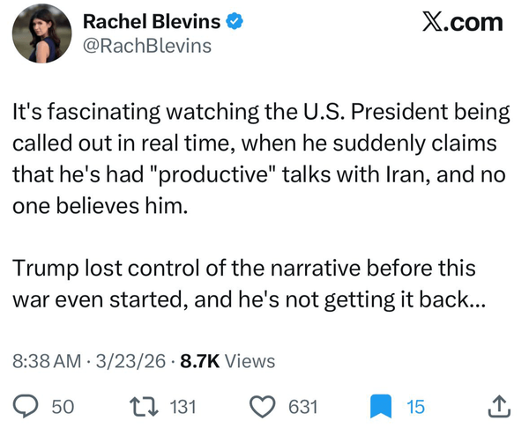Click the word Views
This screenshot has height=428, width=529.
pos(250,361)
